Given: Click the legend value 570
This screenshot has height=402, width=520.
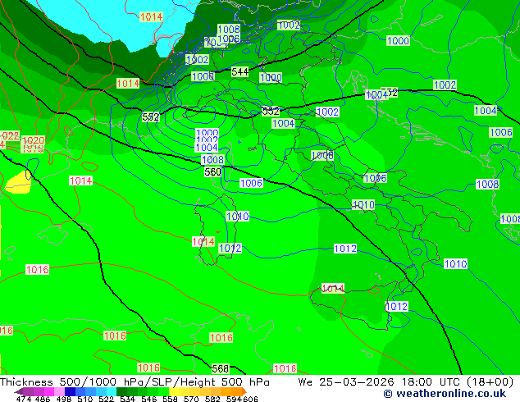Looking at the screenshot, I should [191, 399].
